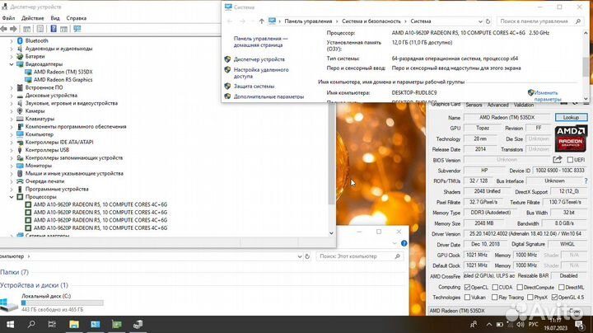The height and width of the screenshot is (333, 593).
Task: Click the Lookup button in GPU-Z
Action: click(571, 117)
